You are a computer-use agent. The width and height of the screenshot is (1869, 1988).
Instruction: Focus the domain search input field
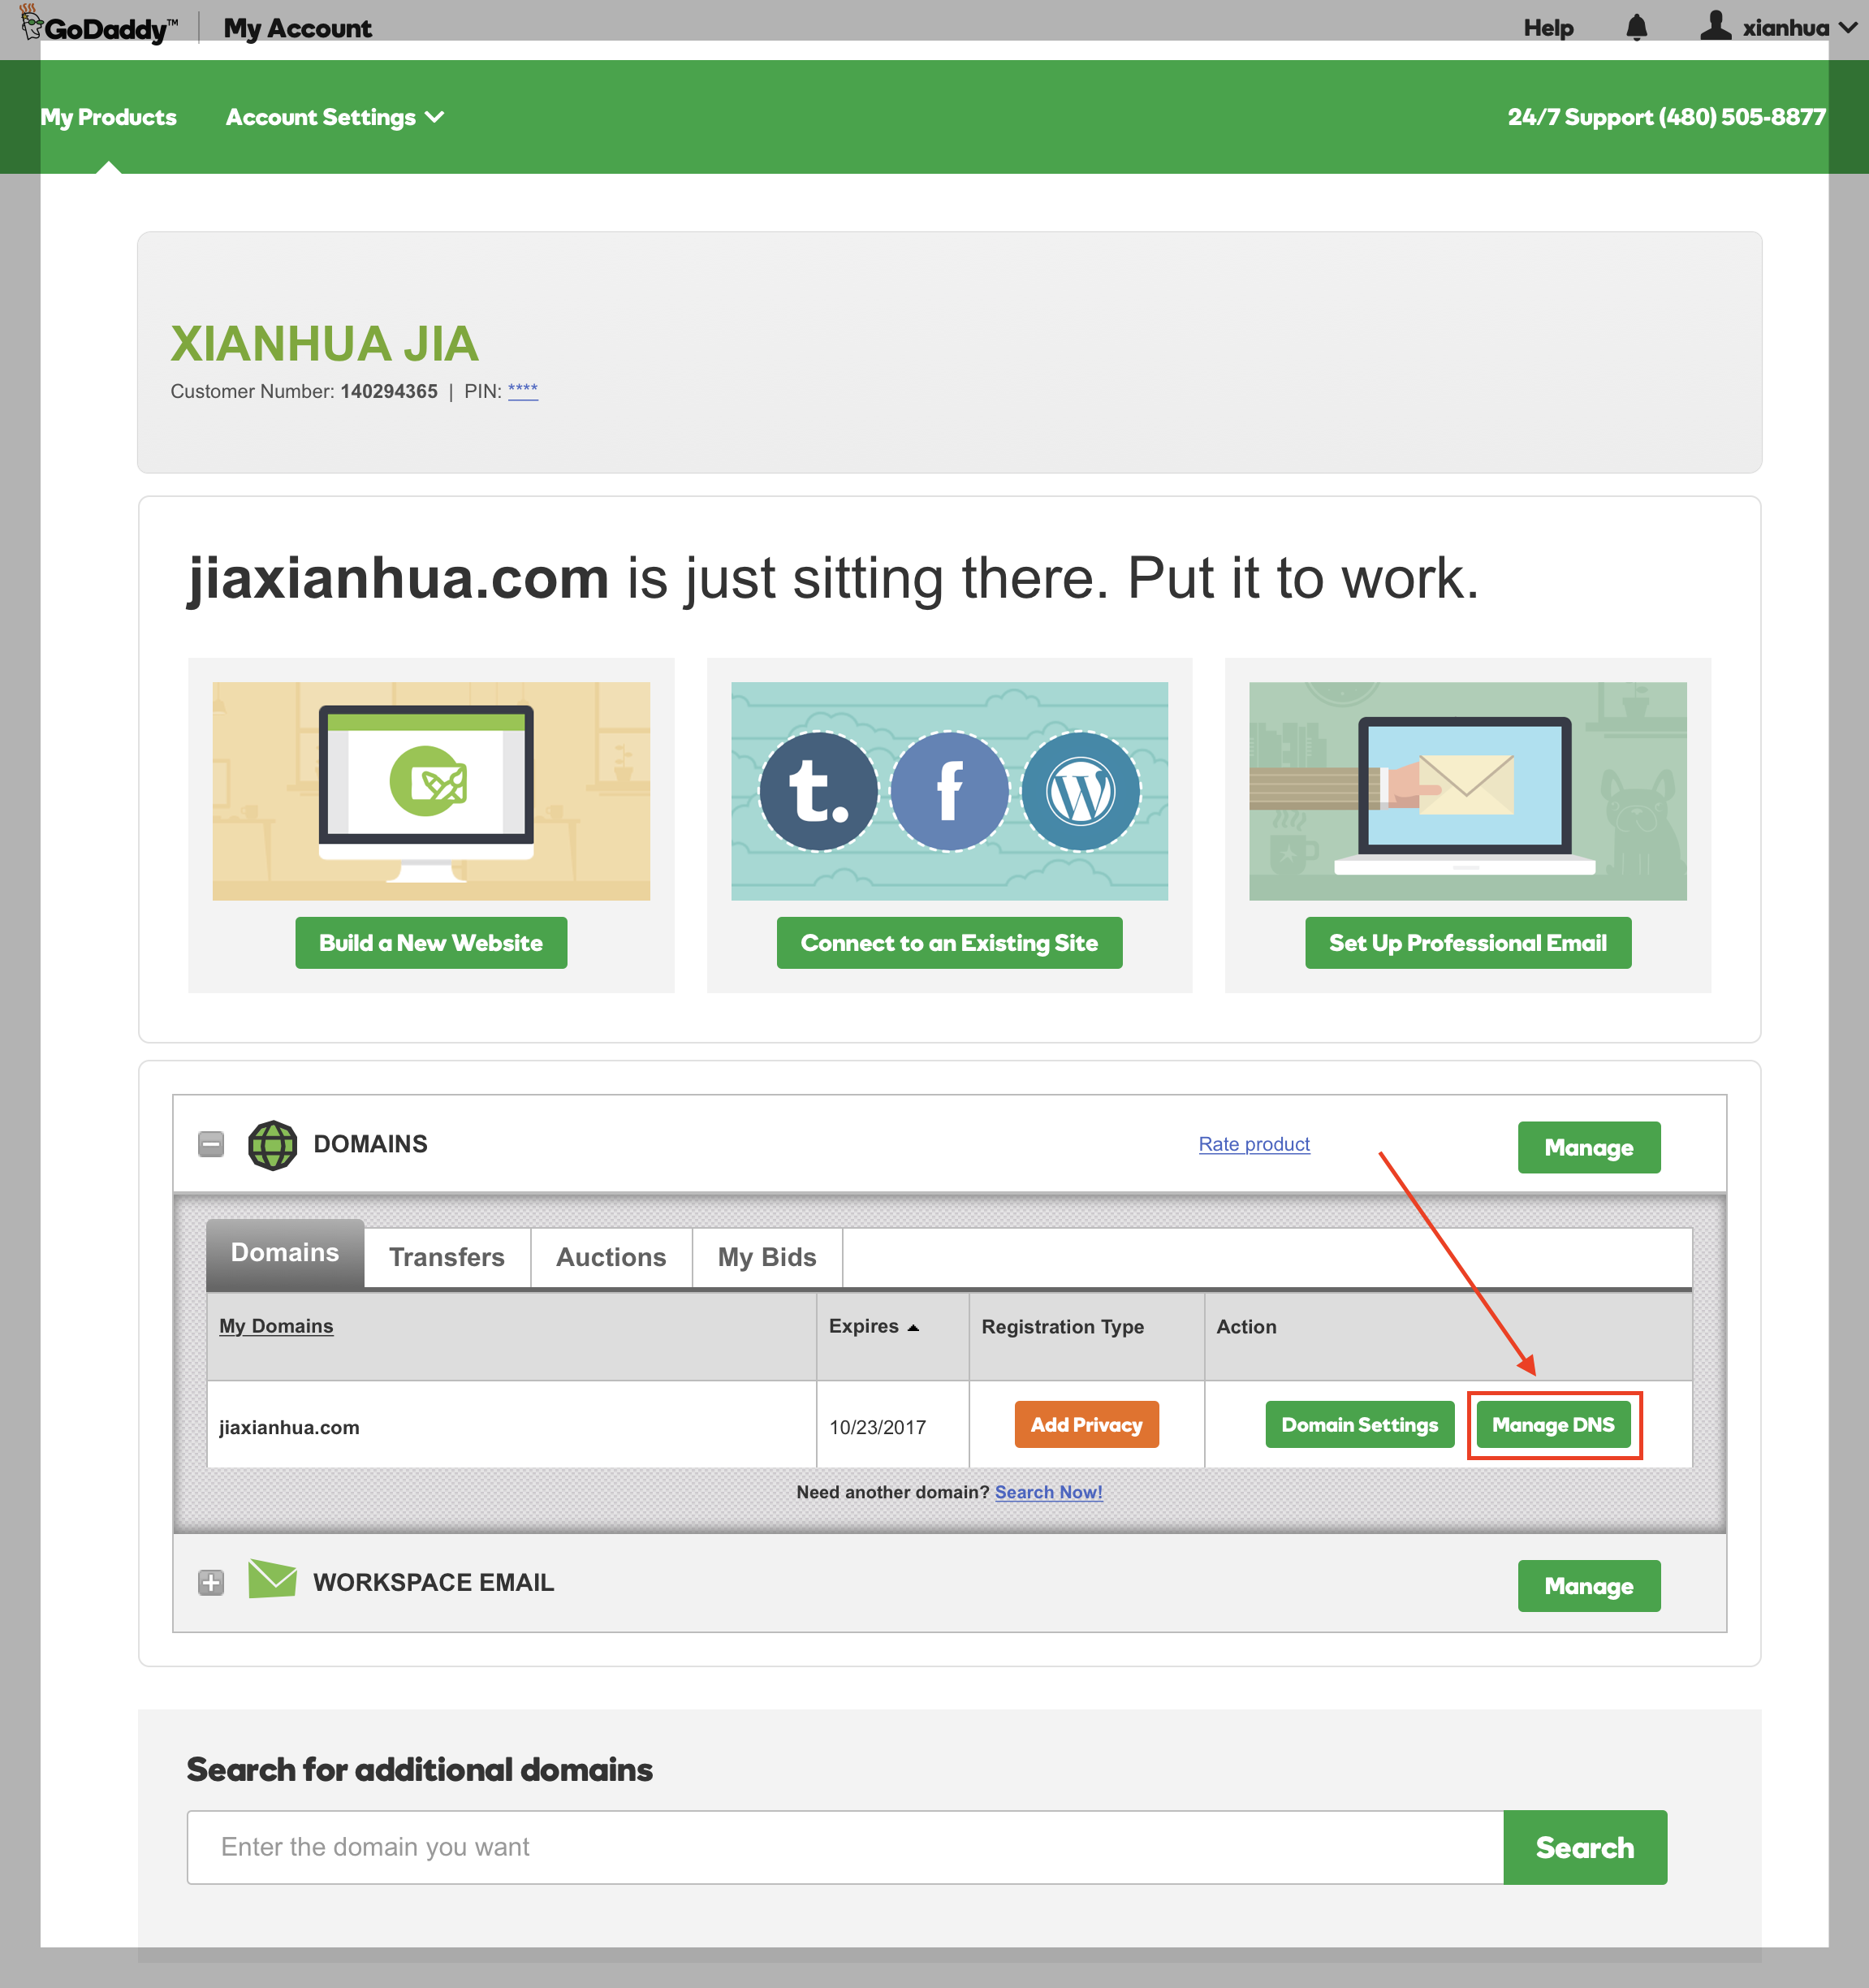pyautogui.click(x=845, y=1847)
